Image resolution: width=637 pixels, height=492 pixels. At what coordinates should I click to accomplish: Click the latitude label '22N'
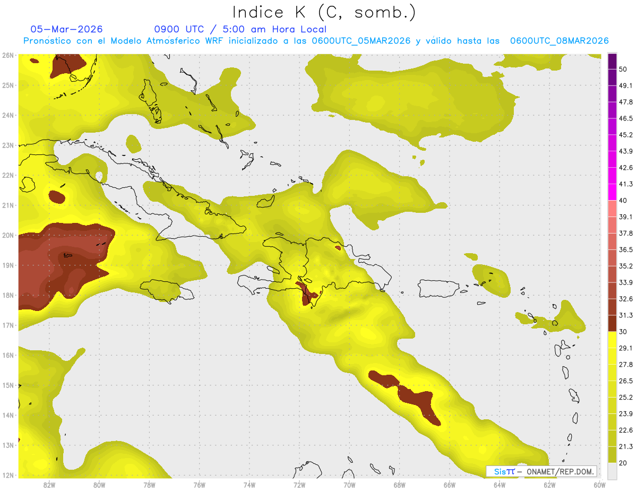[x=7, y=175]
